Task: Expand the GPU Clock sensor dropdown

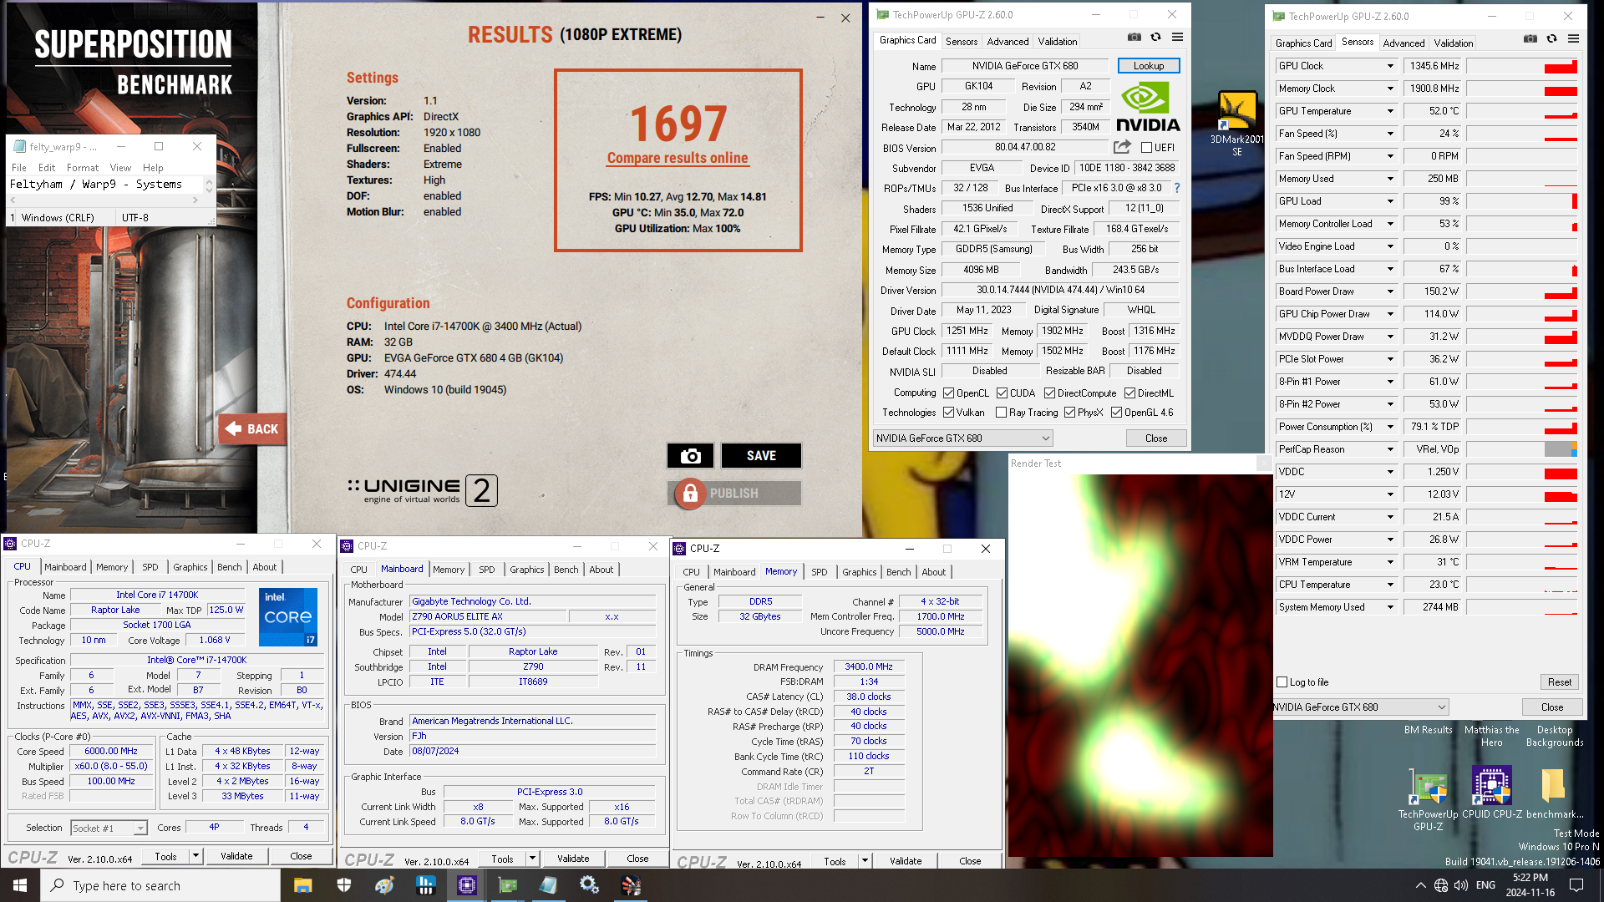Action: pyautogui.click(x=1390, y=66)
